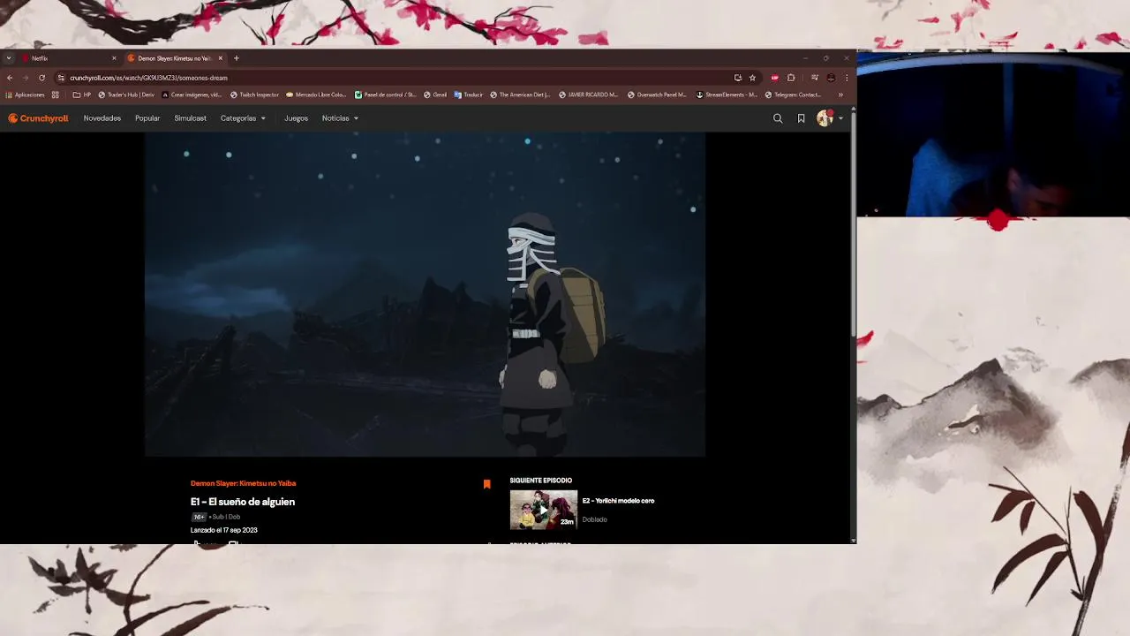Open the tab groups grid icon in bookmarks bar
The image size is (1130, 636).
[x=56, y=95]
